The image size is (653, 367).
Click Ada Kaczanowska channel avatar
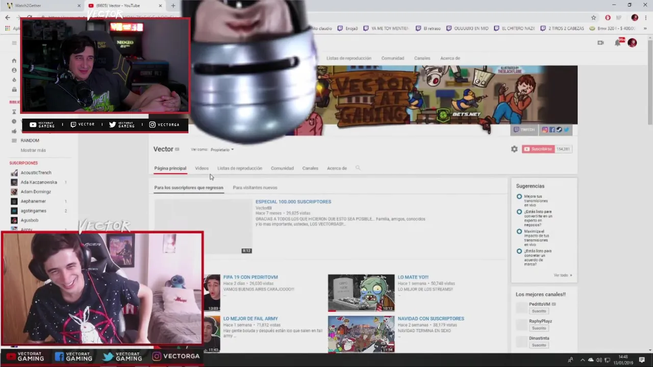tap(14, 182)
